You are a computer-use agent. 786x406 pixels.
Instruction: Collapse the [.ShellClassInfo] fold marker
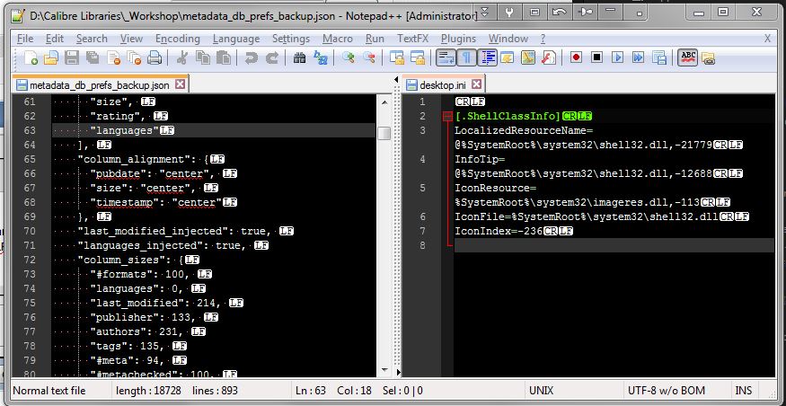pos(447,116)
